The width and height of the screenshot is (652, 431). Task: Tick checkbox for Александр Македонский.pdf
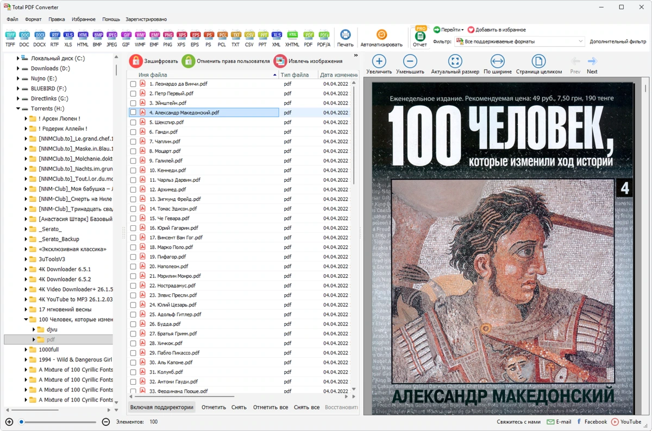click(x=133, y=113)
